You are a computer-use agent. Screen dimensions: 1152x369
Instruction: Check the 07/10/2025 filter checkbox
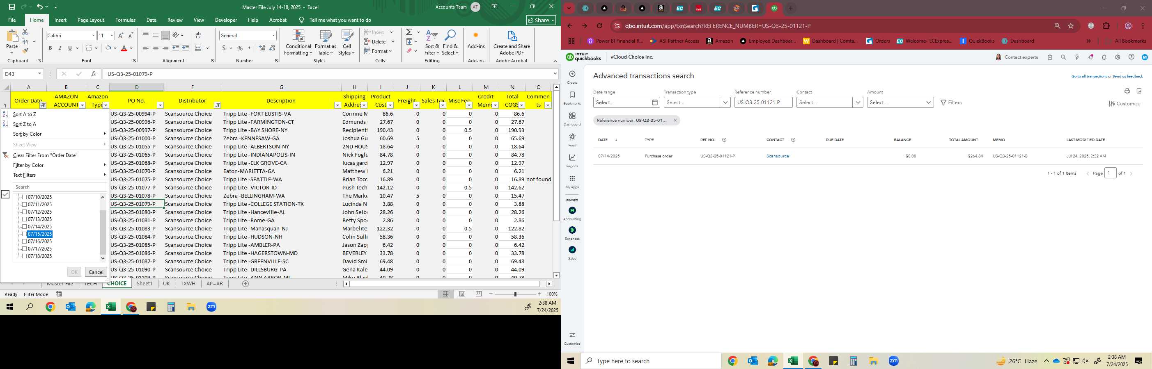click(x=25, y=197)
